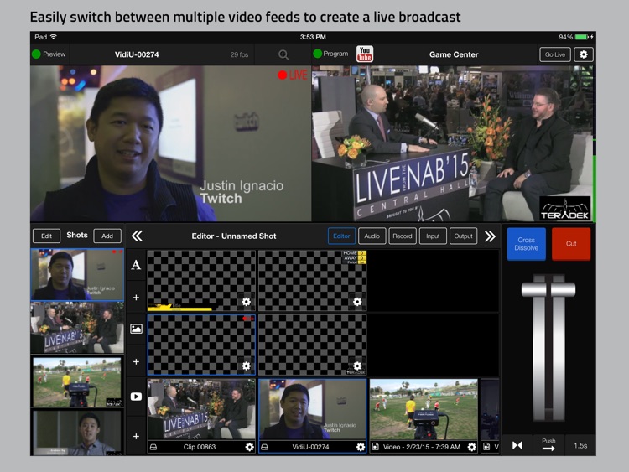
Task: Tap the YouTube destination icon
Action: point(365,54)
